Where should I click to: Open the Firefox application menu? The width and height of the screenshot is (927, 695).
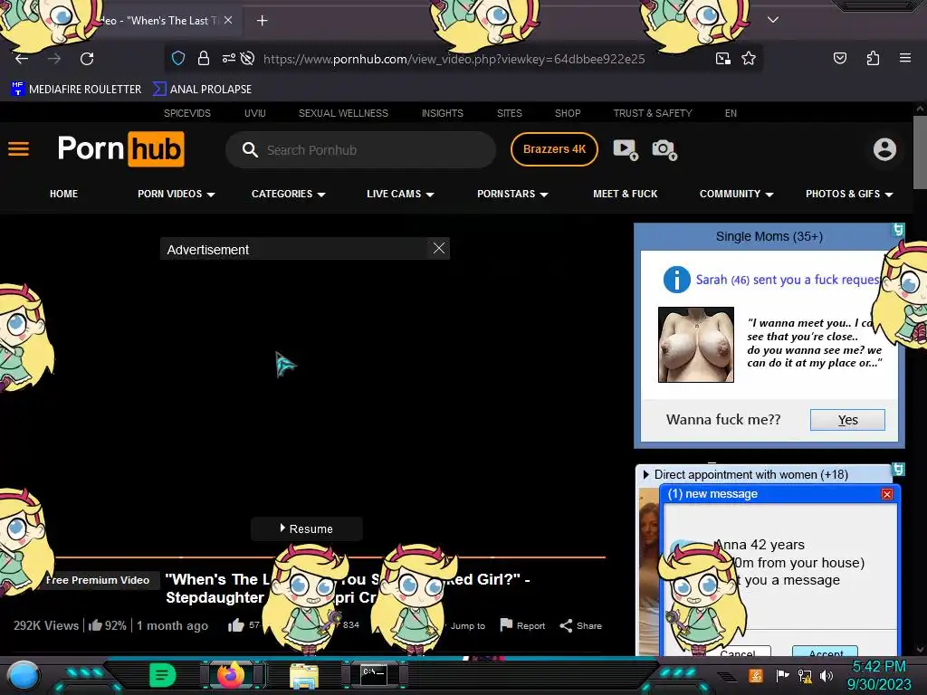point(904,58)
